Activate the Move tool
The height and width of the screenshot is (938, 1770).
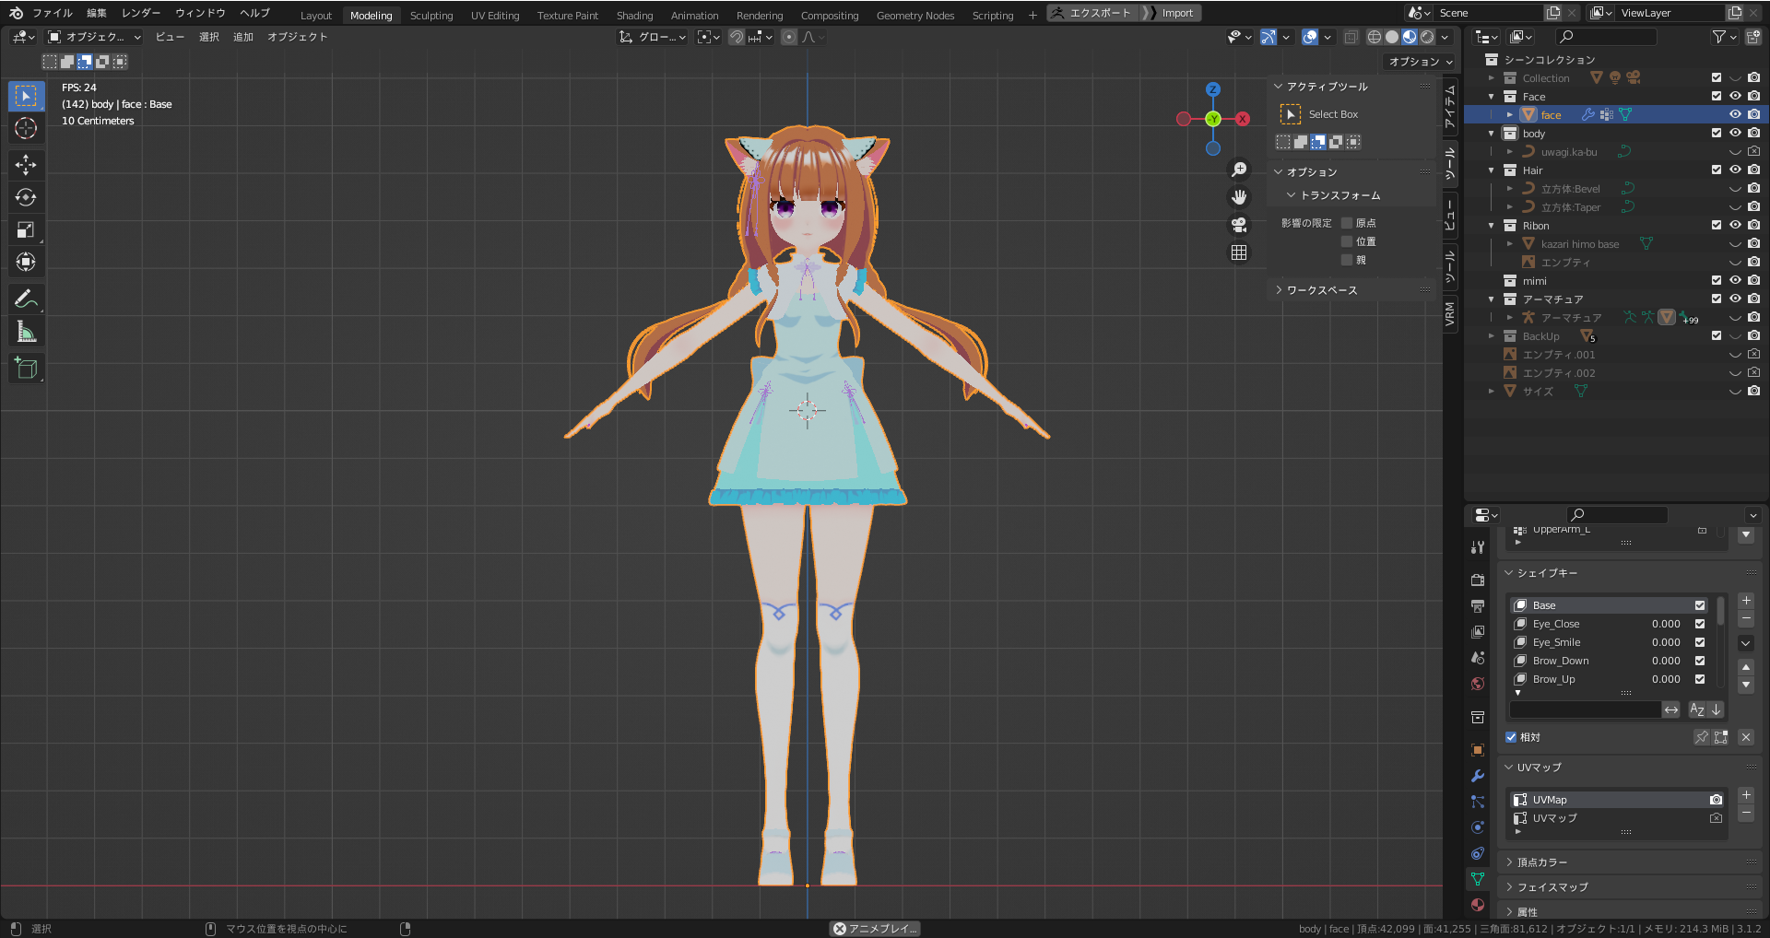coord(26,165)
